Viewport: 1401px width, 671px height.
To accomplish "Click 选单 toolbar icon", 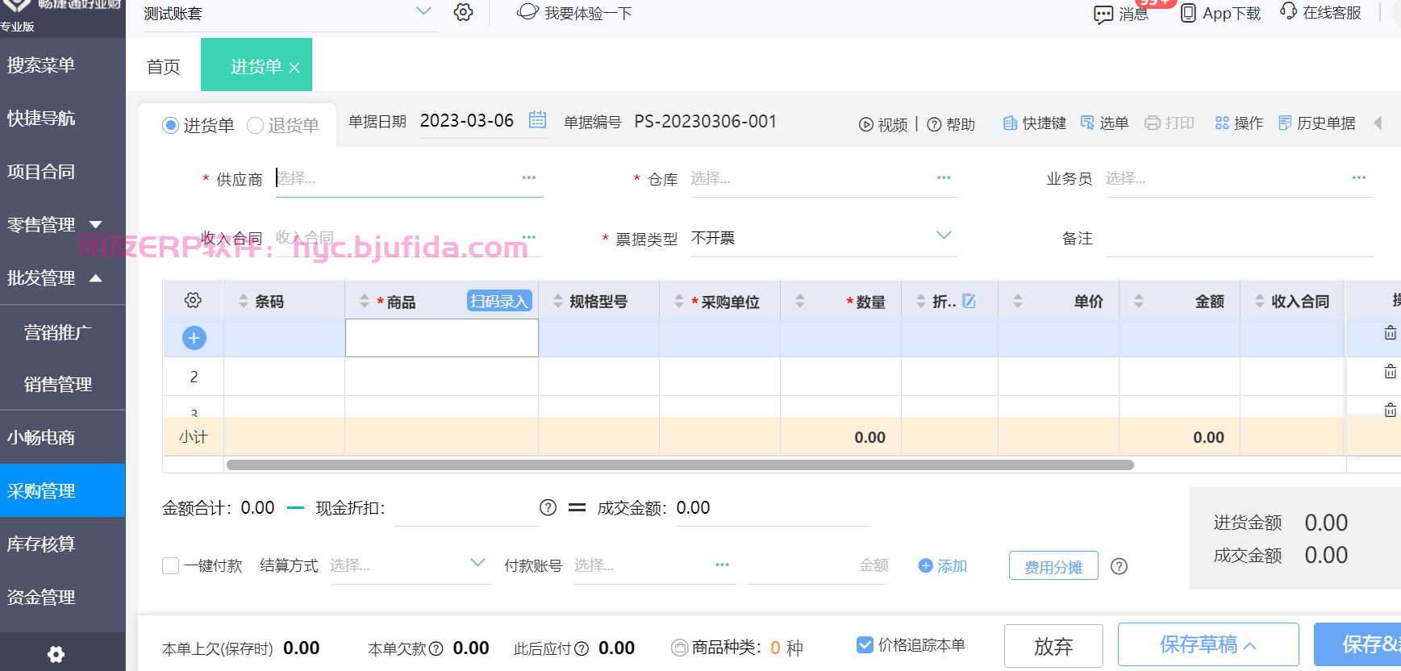I will tap(1087, 123).
